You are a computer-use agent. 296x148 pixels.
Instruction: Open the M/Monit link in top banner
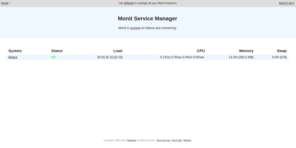[129, 3]
